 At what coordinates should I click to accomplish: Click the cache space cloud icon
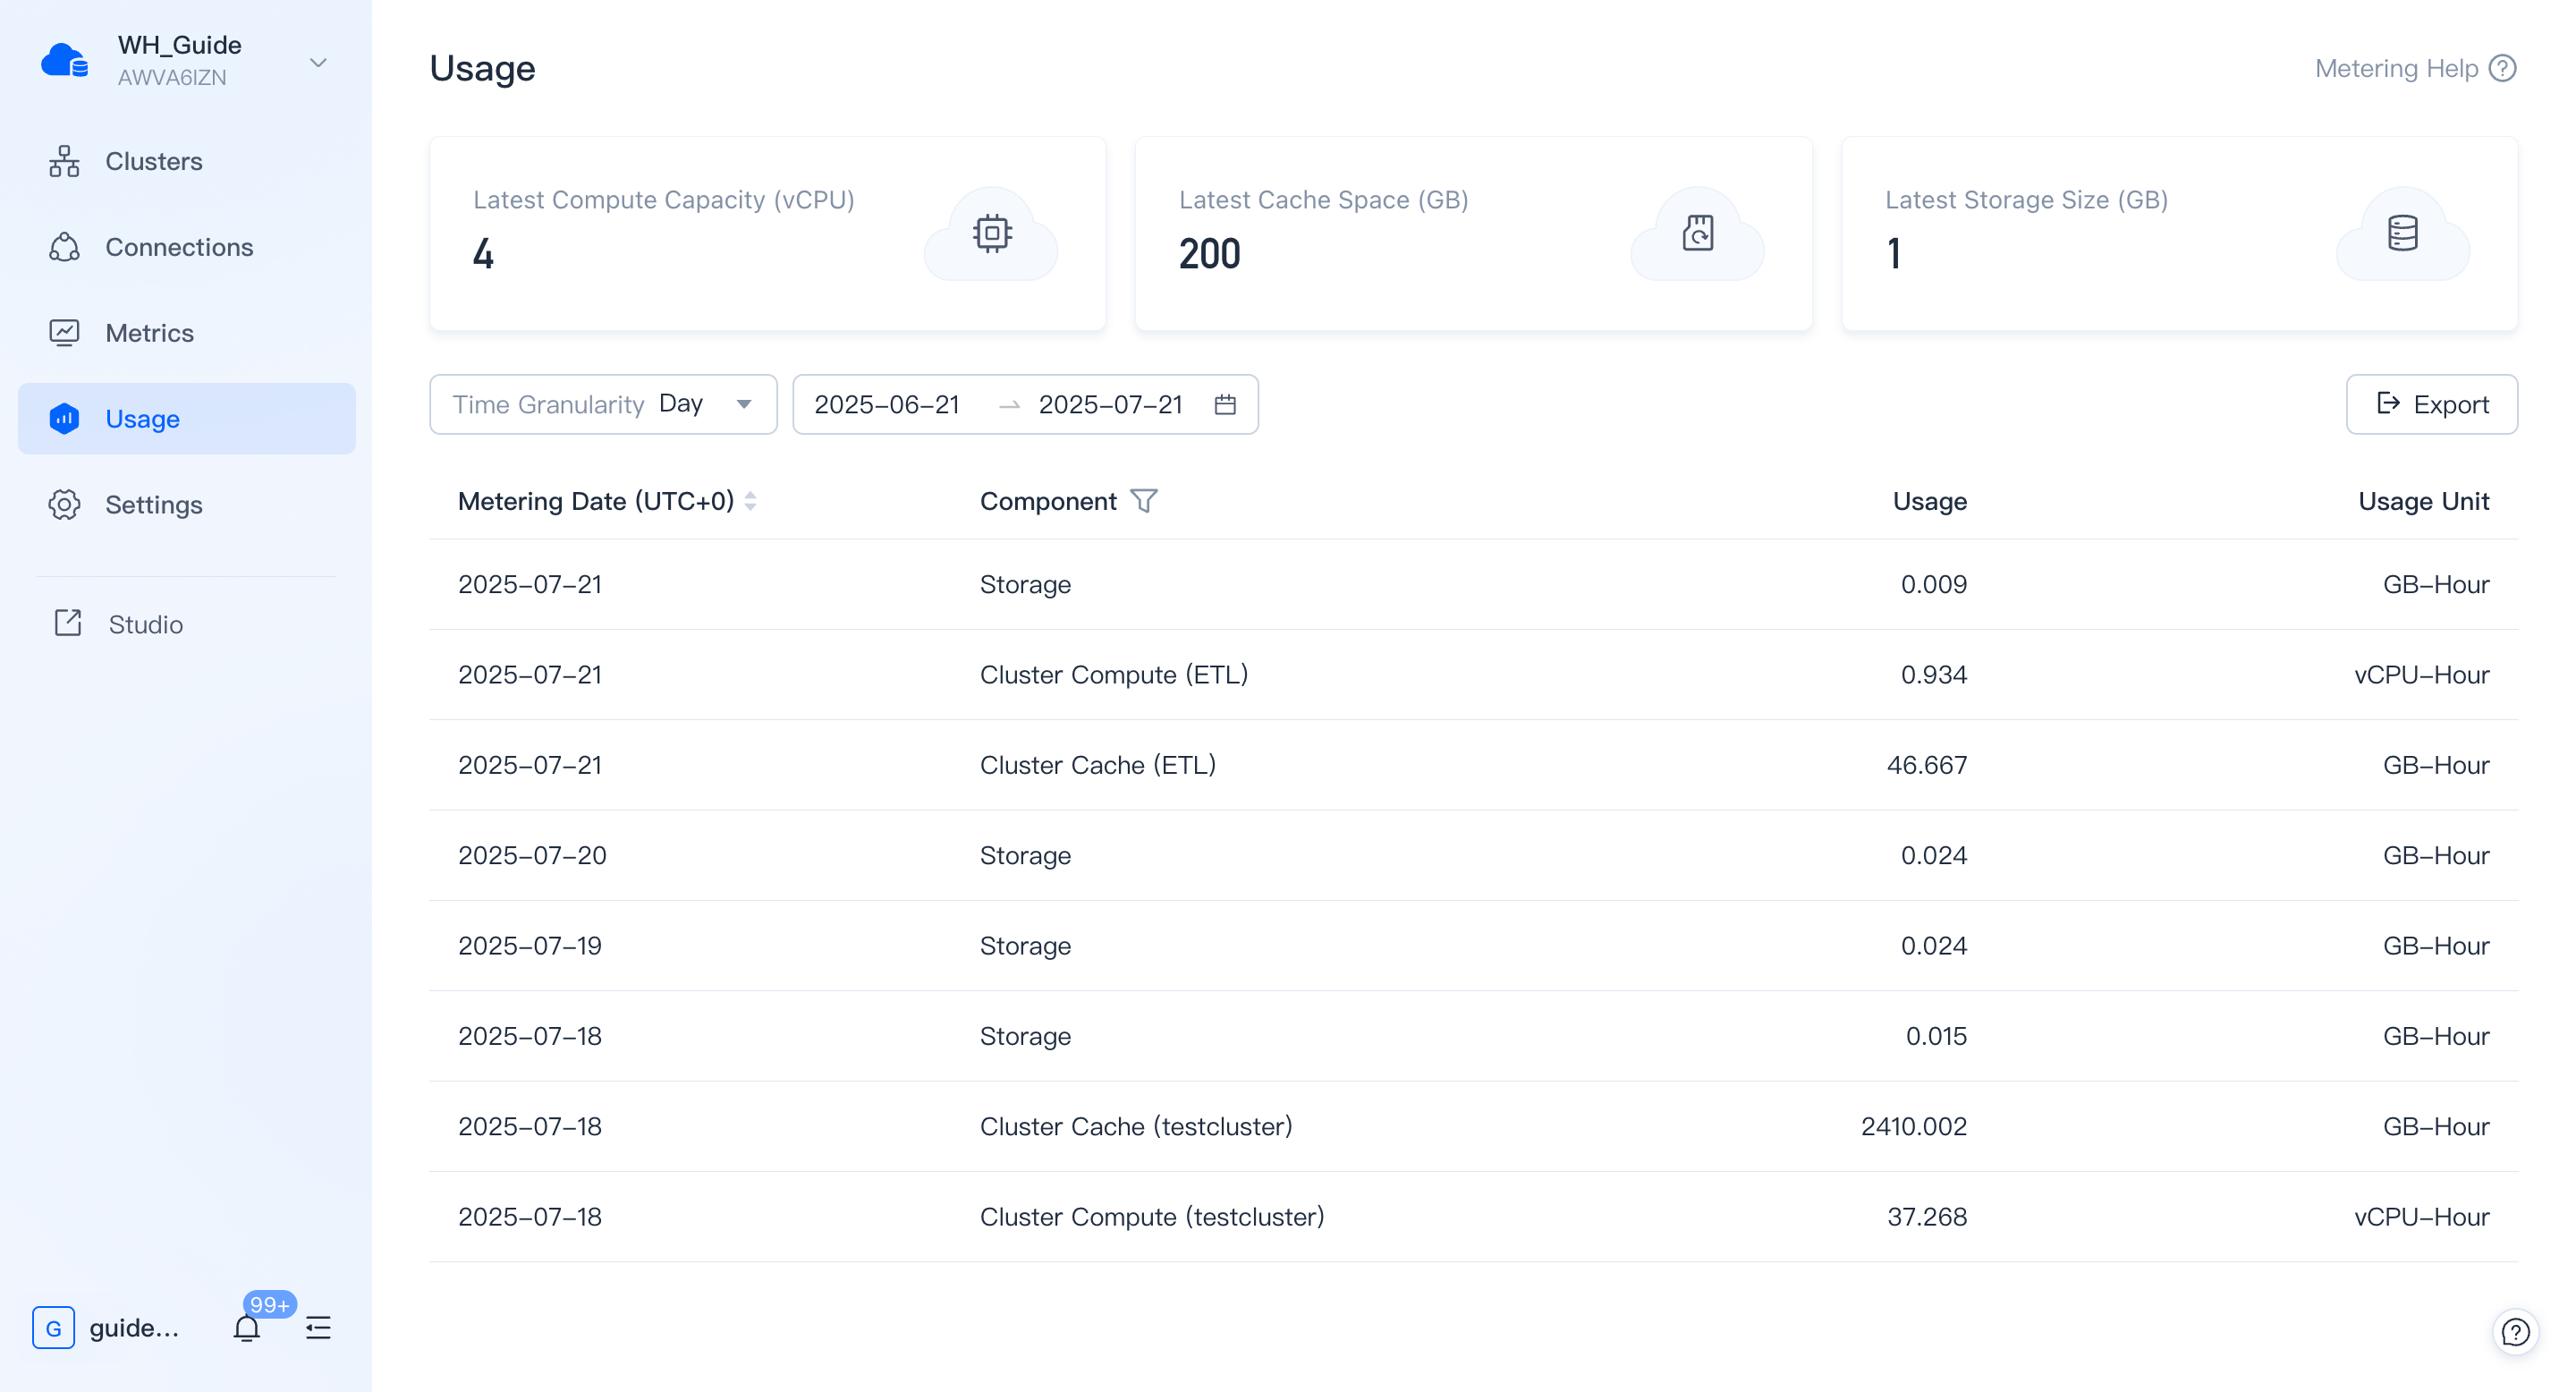pos(1697,233)
